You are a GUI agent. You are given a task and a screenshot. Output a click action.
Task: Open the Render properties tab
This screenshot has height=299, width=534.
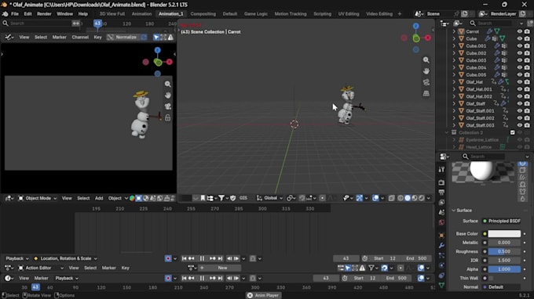click(x=441, y=182)
